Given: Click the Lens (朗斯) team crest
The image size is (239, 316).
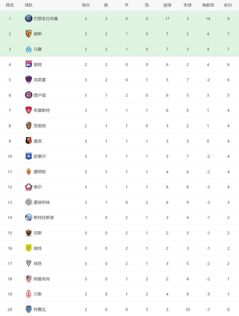Looking at the screenshot, I should (28, 34).
